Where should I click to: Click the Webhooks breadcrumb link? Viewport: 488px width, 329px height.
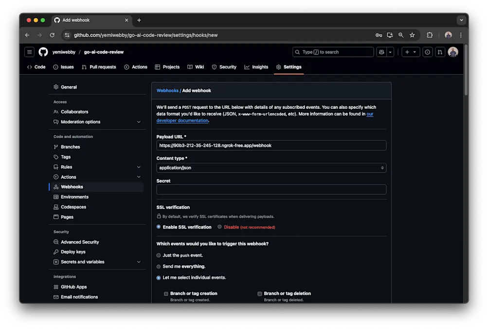pos(167,90)
